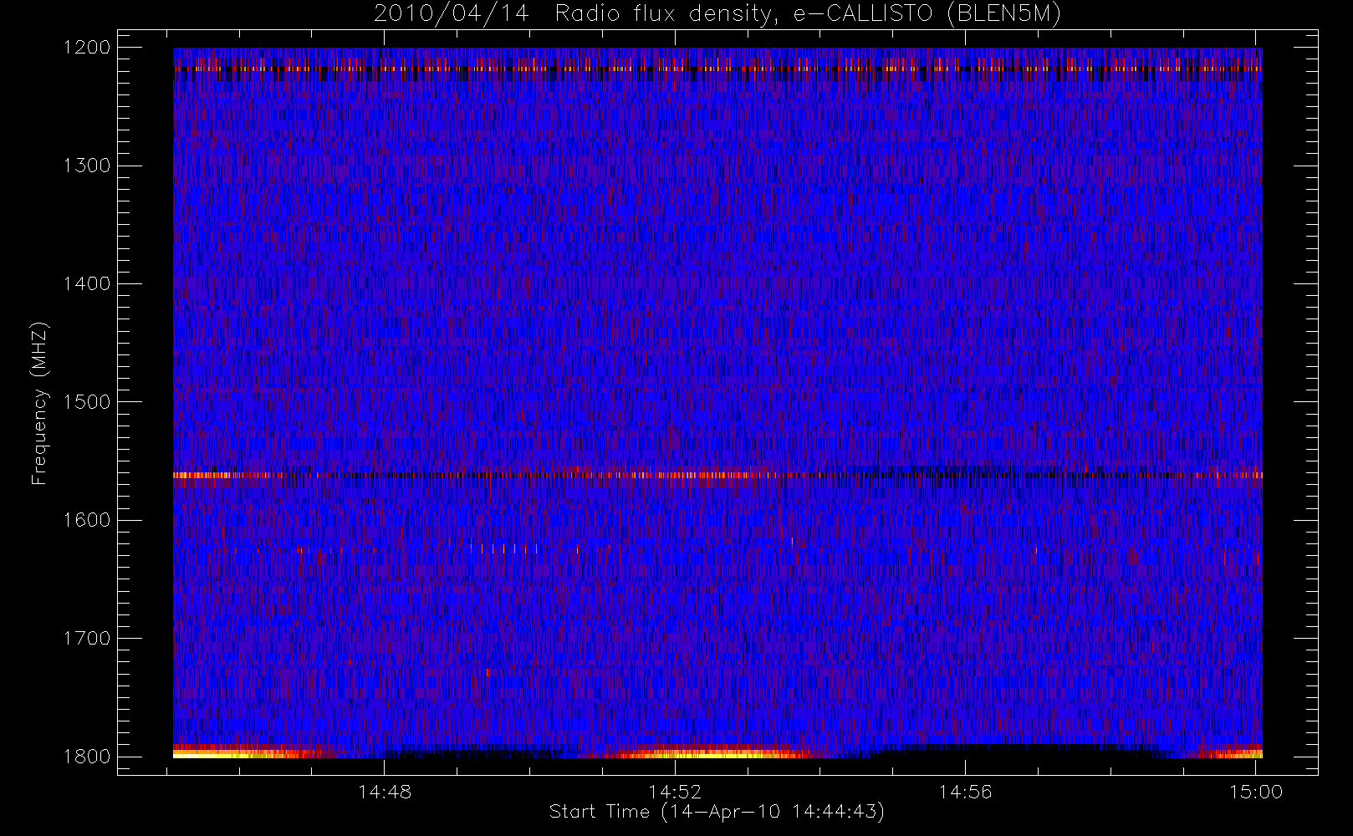Select the 1800 frequency tick label

[88, 757]
